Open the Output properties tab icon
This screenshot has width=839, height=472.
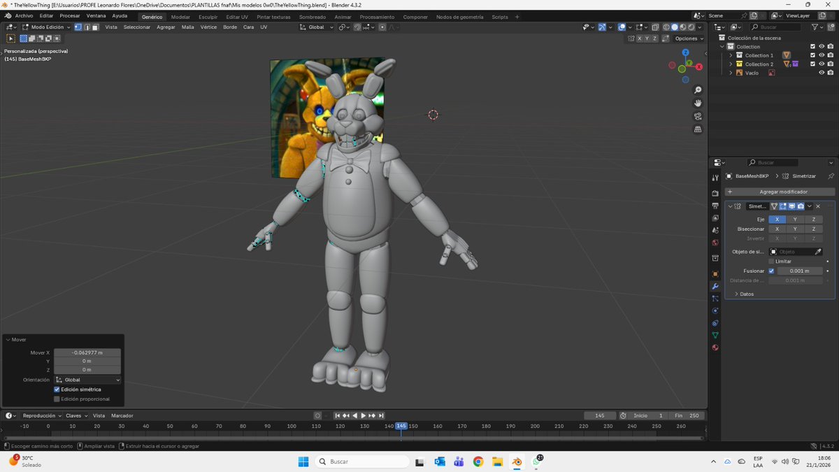(x=715, y=206)
